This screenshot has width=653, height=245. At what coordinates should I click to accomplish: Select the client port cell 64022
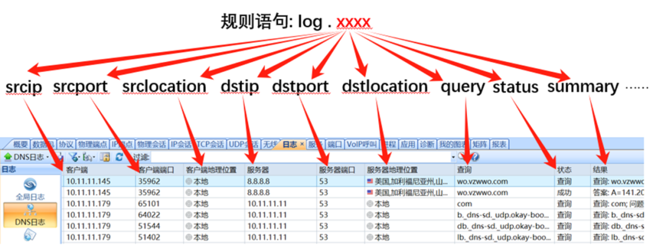[159, 215]
